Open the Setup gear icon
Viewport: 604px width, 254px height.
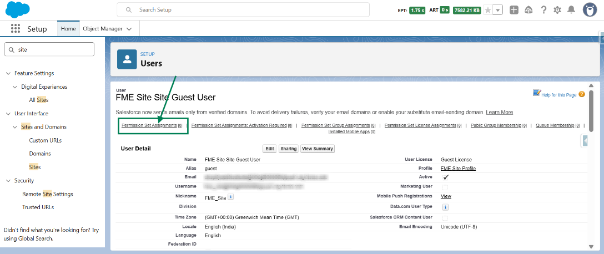[557, 10]
